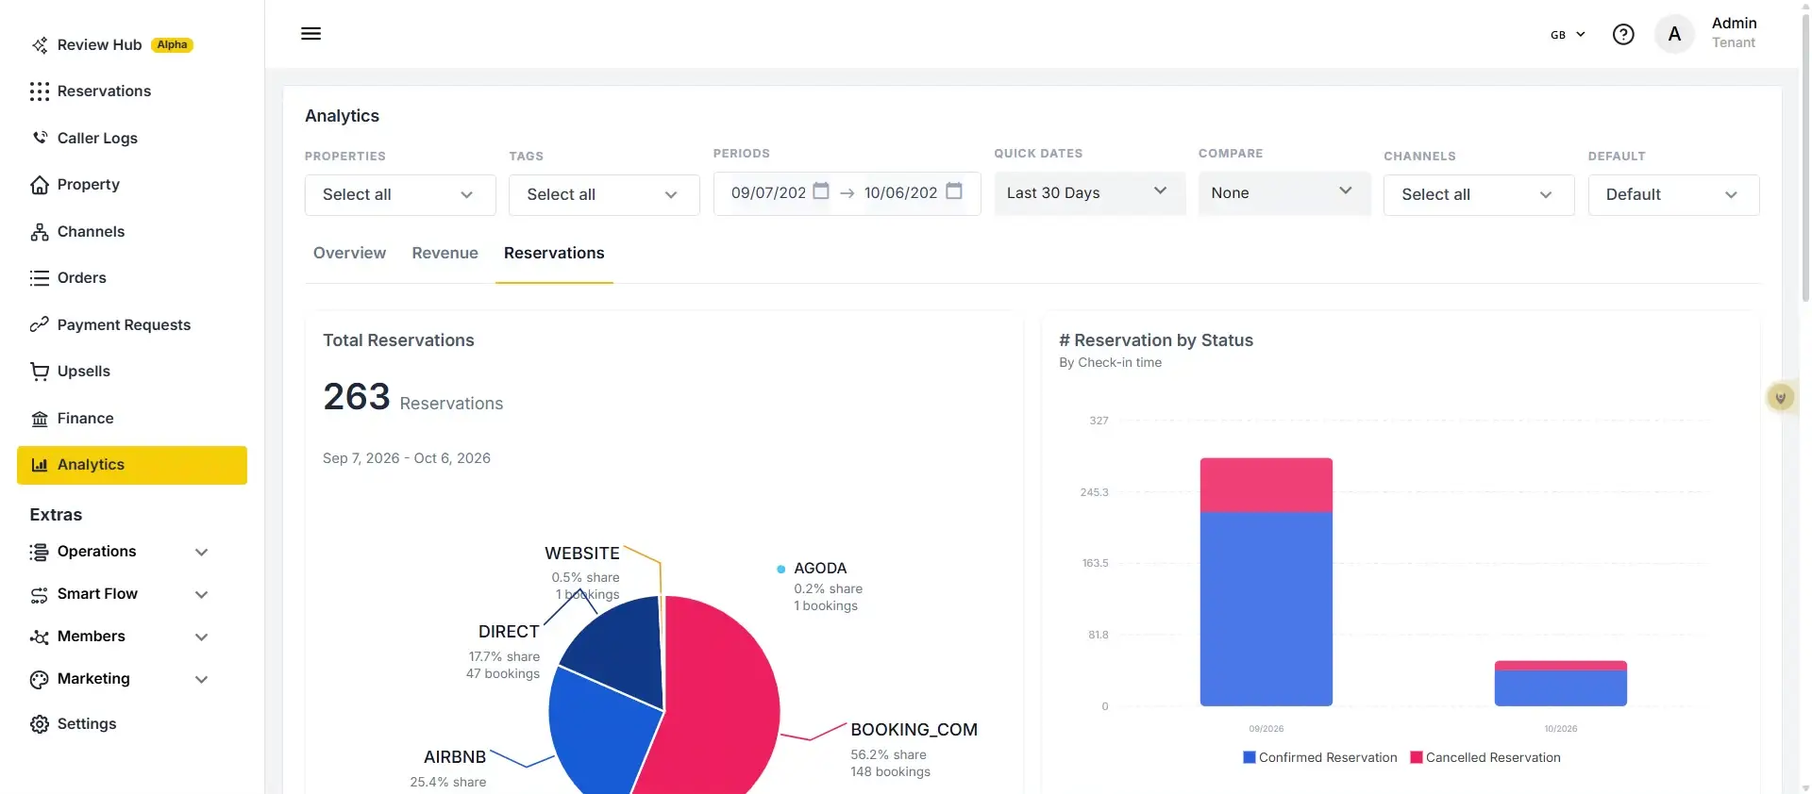This screenshot has height=794, width=1812.
Task: Click the 10/2026 blue bar
Action: coord(1560,687)
